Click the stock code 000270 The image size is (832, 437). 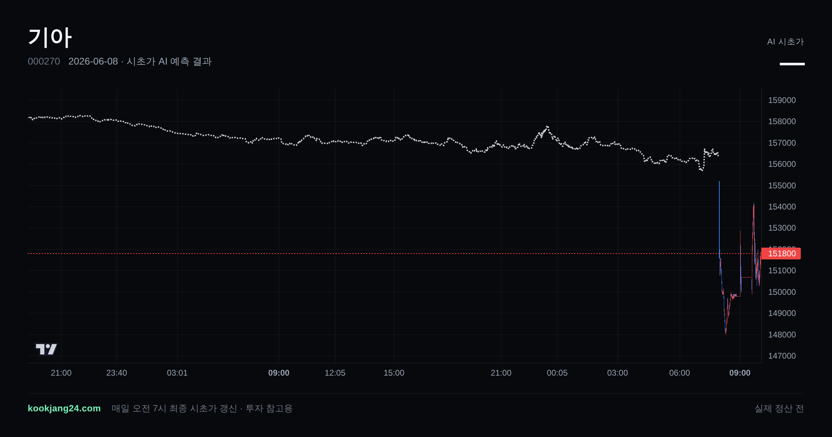44,61
